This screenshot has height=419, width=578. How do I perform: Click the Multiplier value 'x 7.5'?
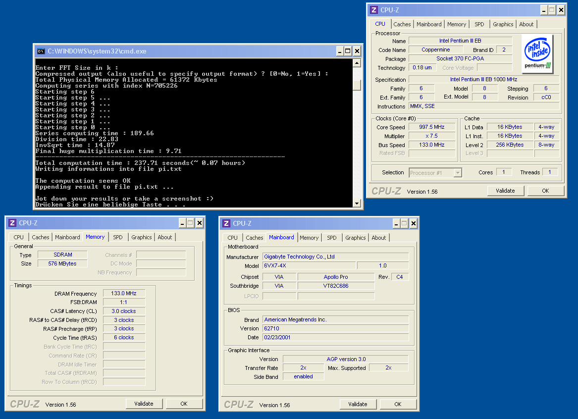432,136
